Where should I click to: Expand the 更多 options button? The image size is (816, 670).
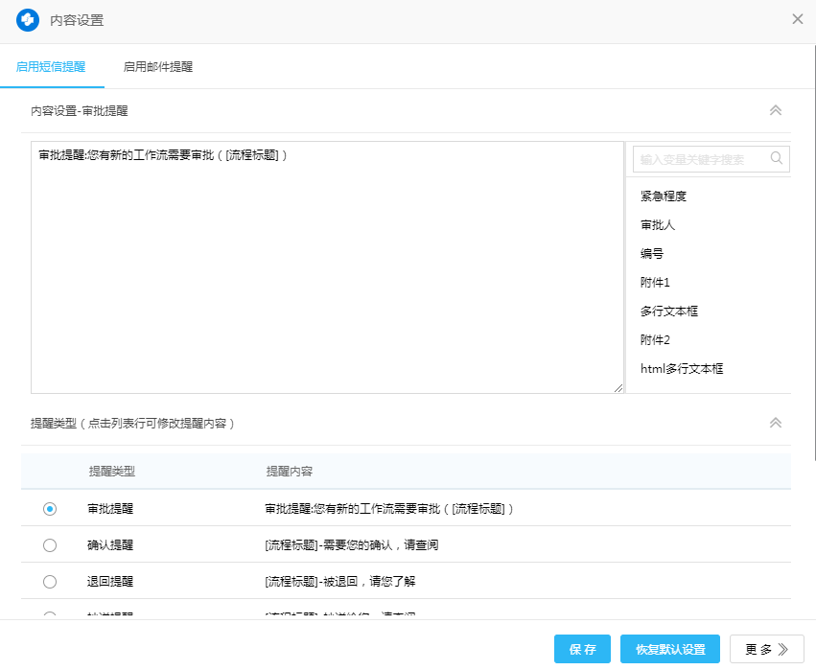coord(766,649)
